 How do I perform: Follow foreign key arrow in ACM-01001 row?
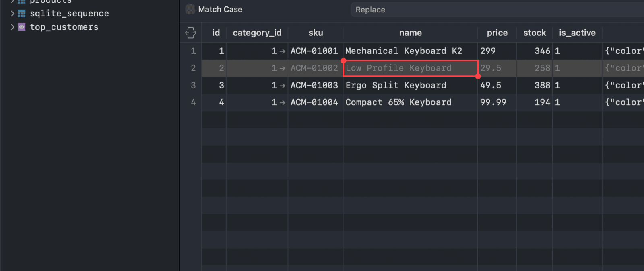coord(282,51)
